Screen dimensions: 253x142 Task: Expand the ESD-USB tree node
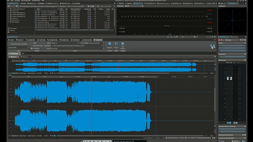coord(9,22)
